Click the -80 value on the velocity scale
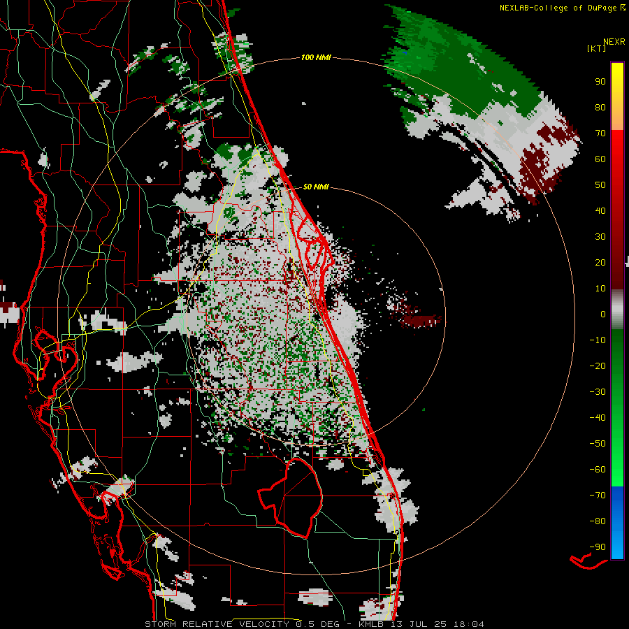 (598, 521)
